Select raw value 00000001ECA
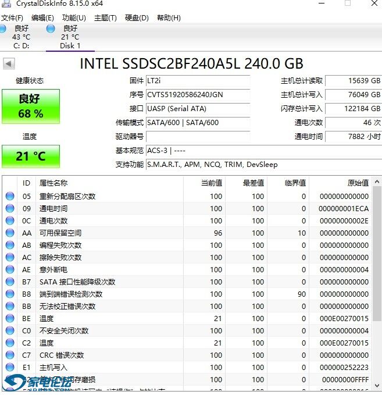The width and height of the screenshot is (382, 395). coord(344,209)
